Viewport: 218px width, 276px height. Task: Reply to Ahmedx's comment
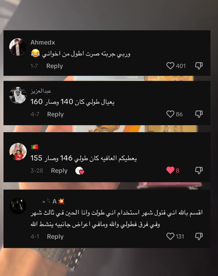coord(55,66)
